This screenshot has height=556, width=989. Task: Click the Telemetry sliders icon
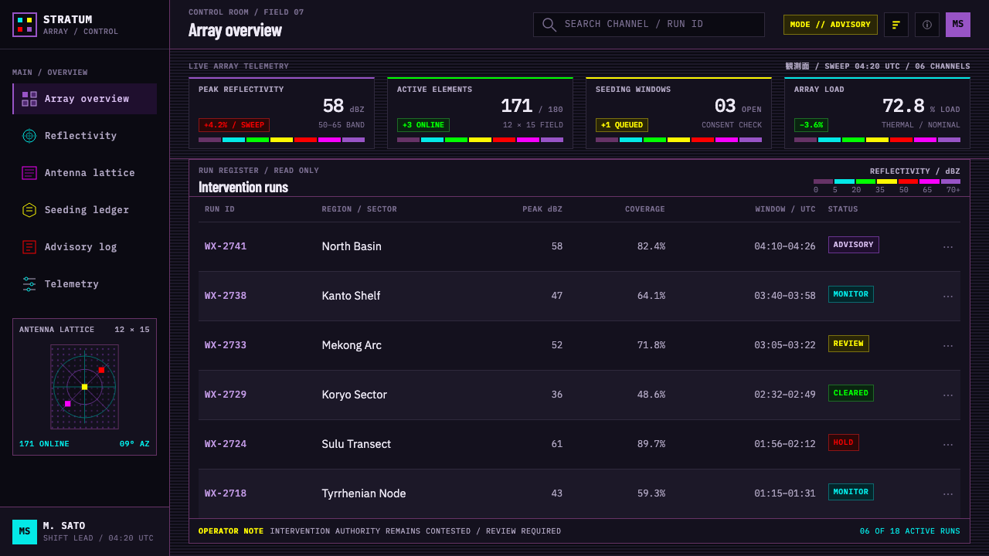29,284
